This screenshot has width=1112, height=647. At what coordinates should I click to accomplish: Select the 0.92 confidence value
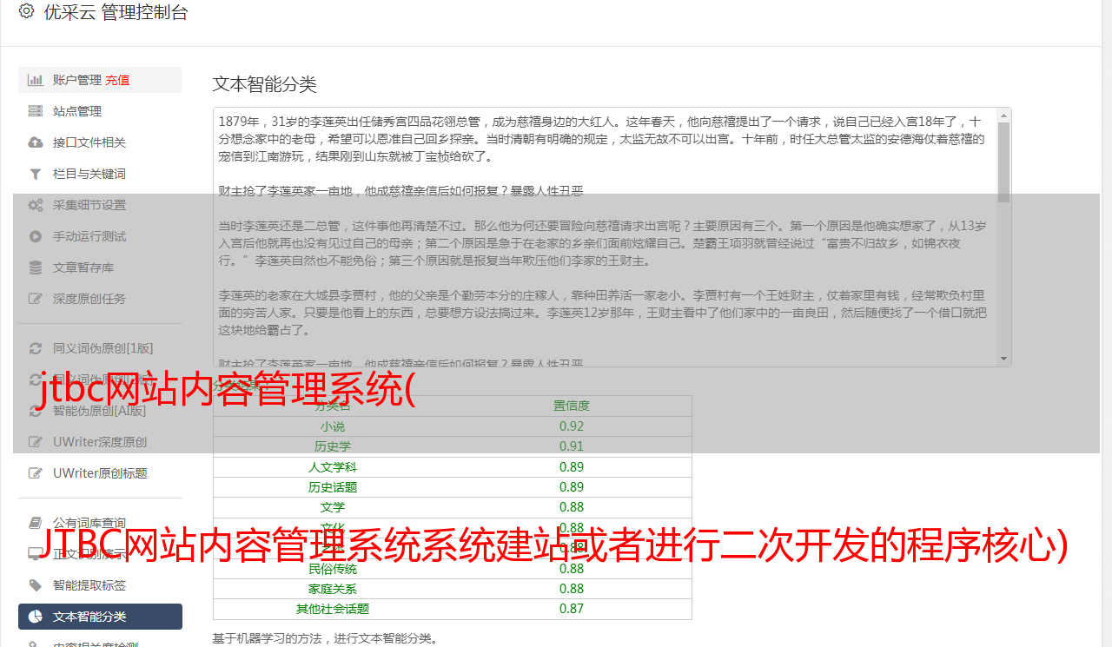coord(572,426)
